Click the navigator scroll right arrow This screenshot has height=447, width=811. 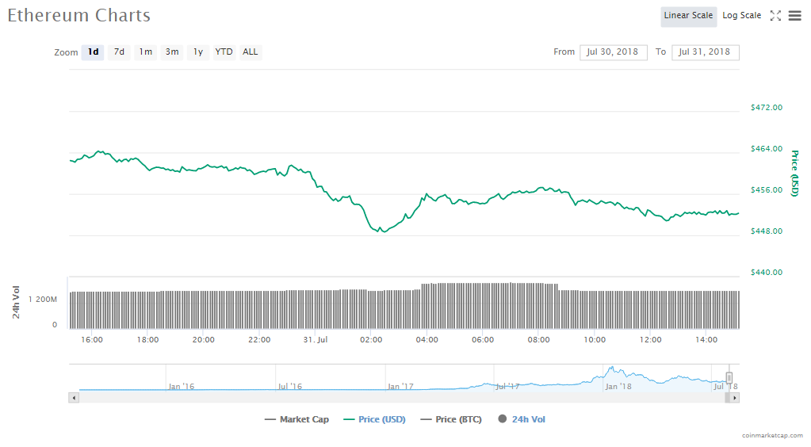[734, 397]
